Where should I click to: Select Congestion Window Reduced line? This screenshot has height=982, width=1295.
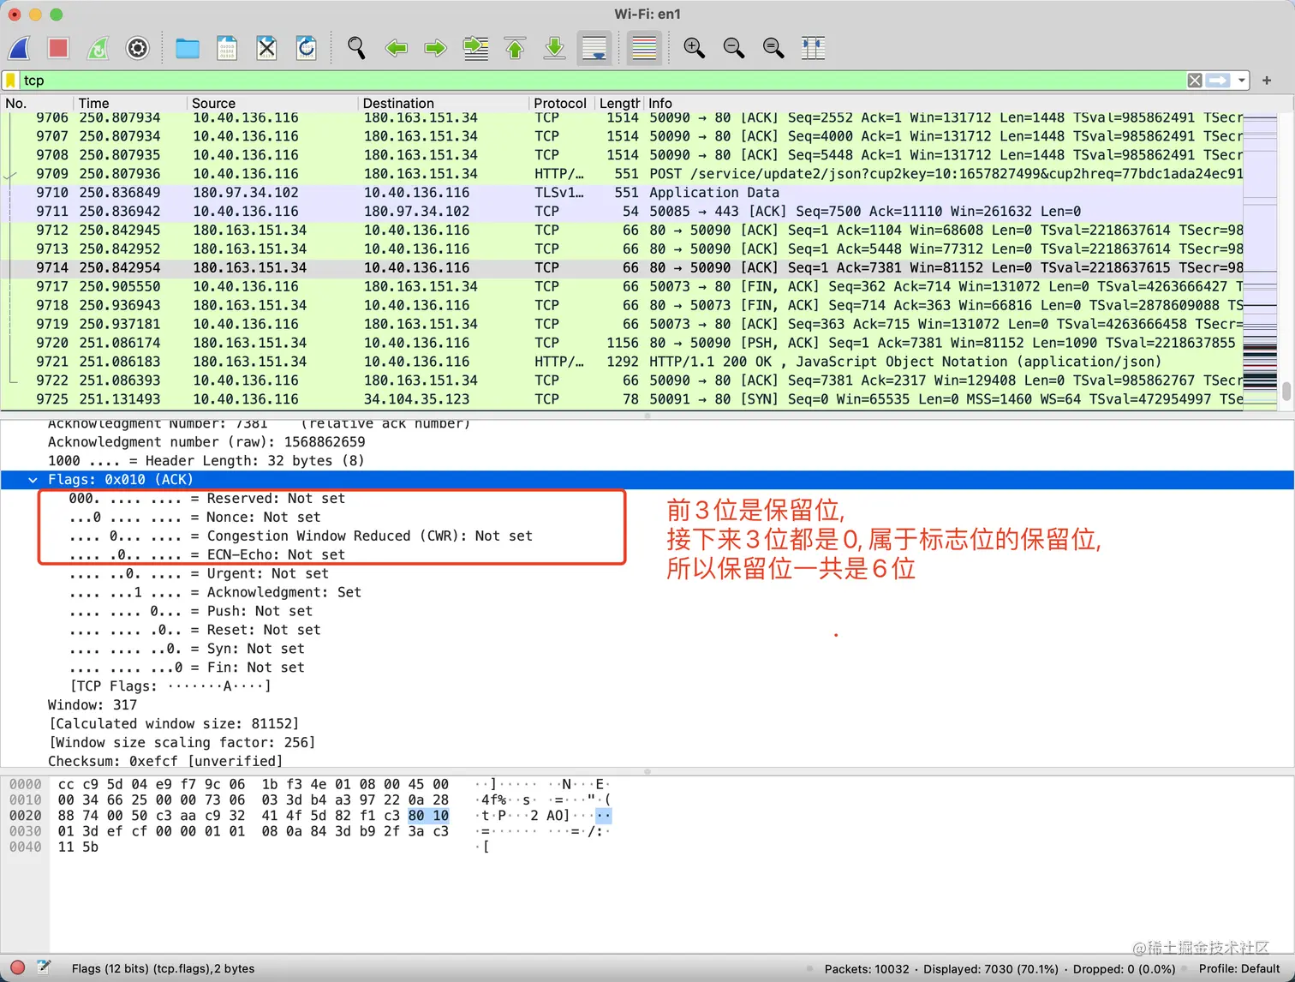click(x=301, y=536)
